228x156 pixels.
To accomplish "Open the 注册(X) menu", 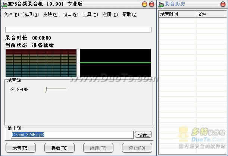I will point(110,15).
